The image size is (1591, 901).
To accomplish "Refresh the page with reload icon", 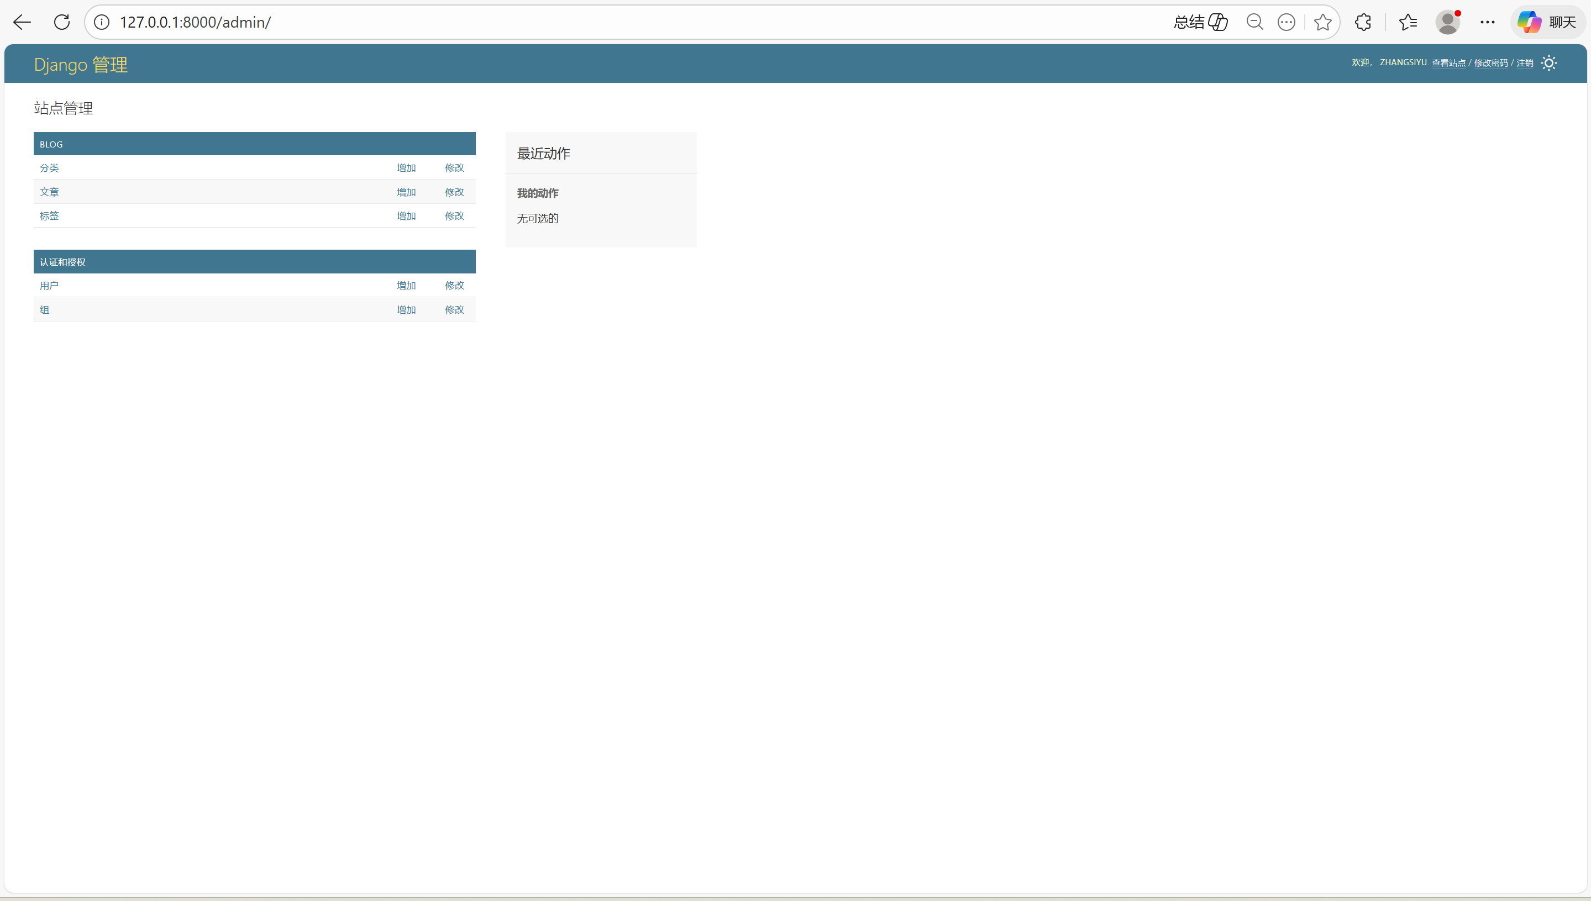I will tap(62, 22).
